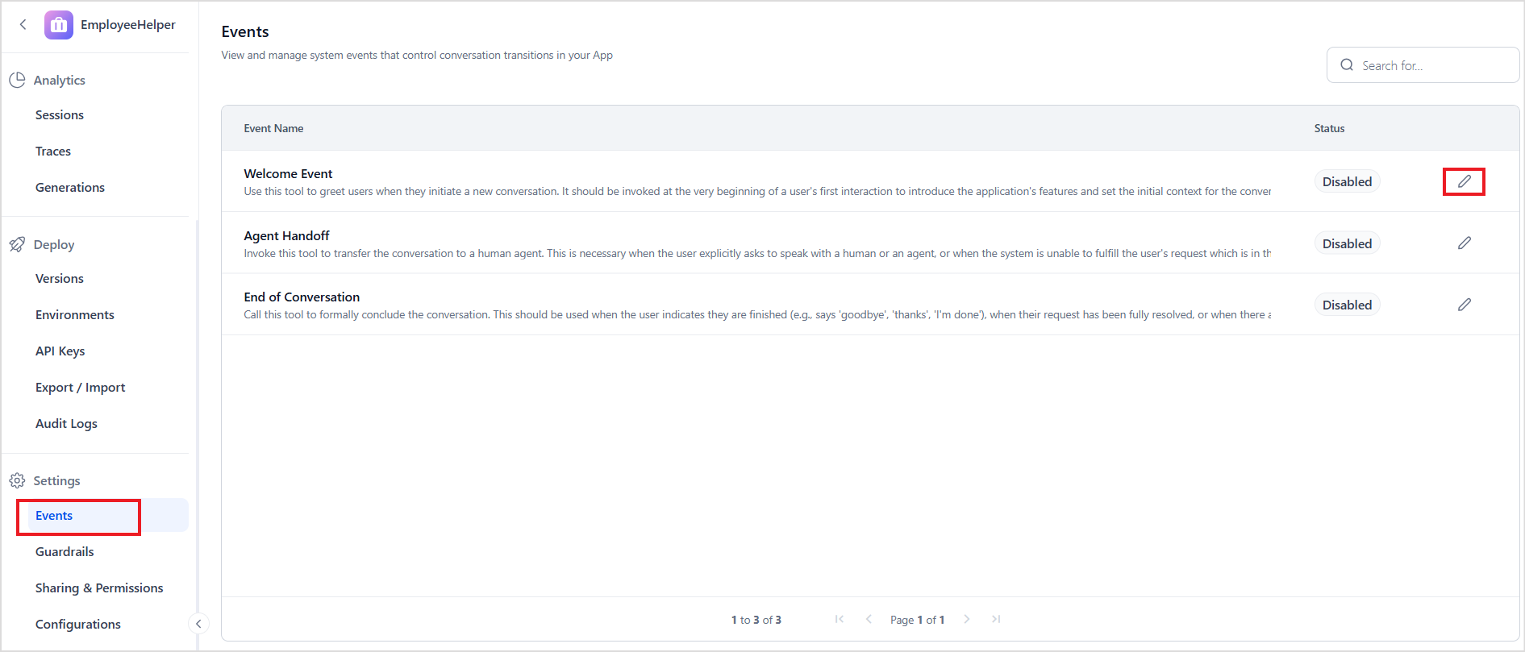Click the Agent Handoff edit pencil
The width and height of the screenshot is (1525, 652).
pos(1464,243)
